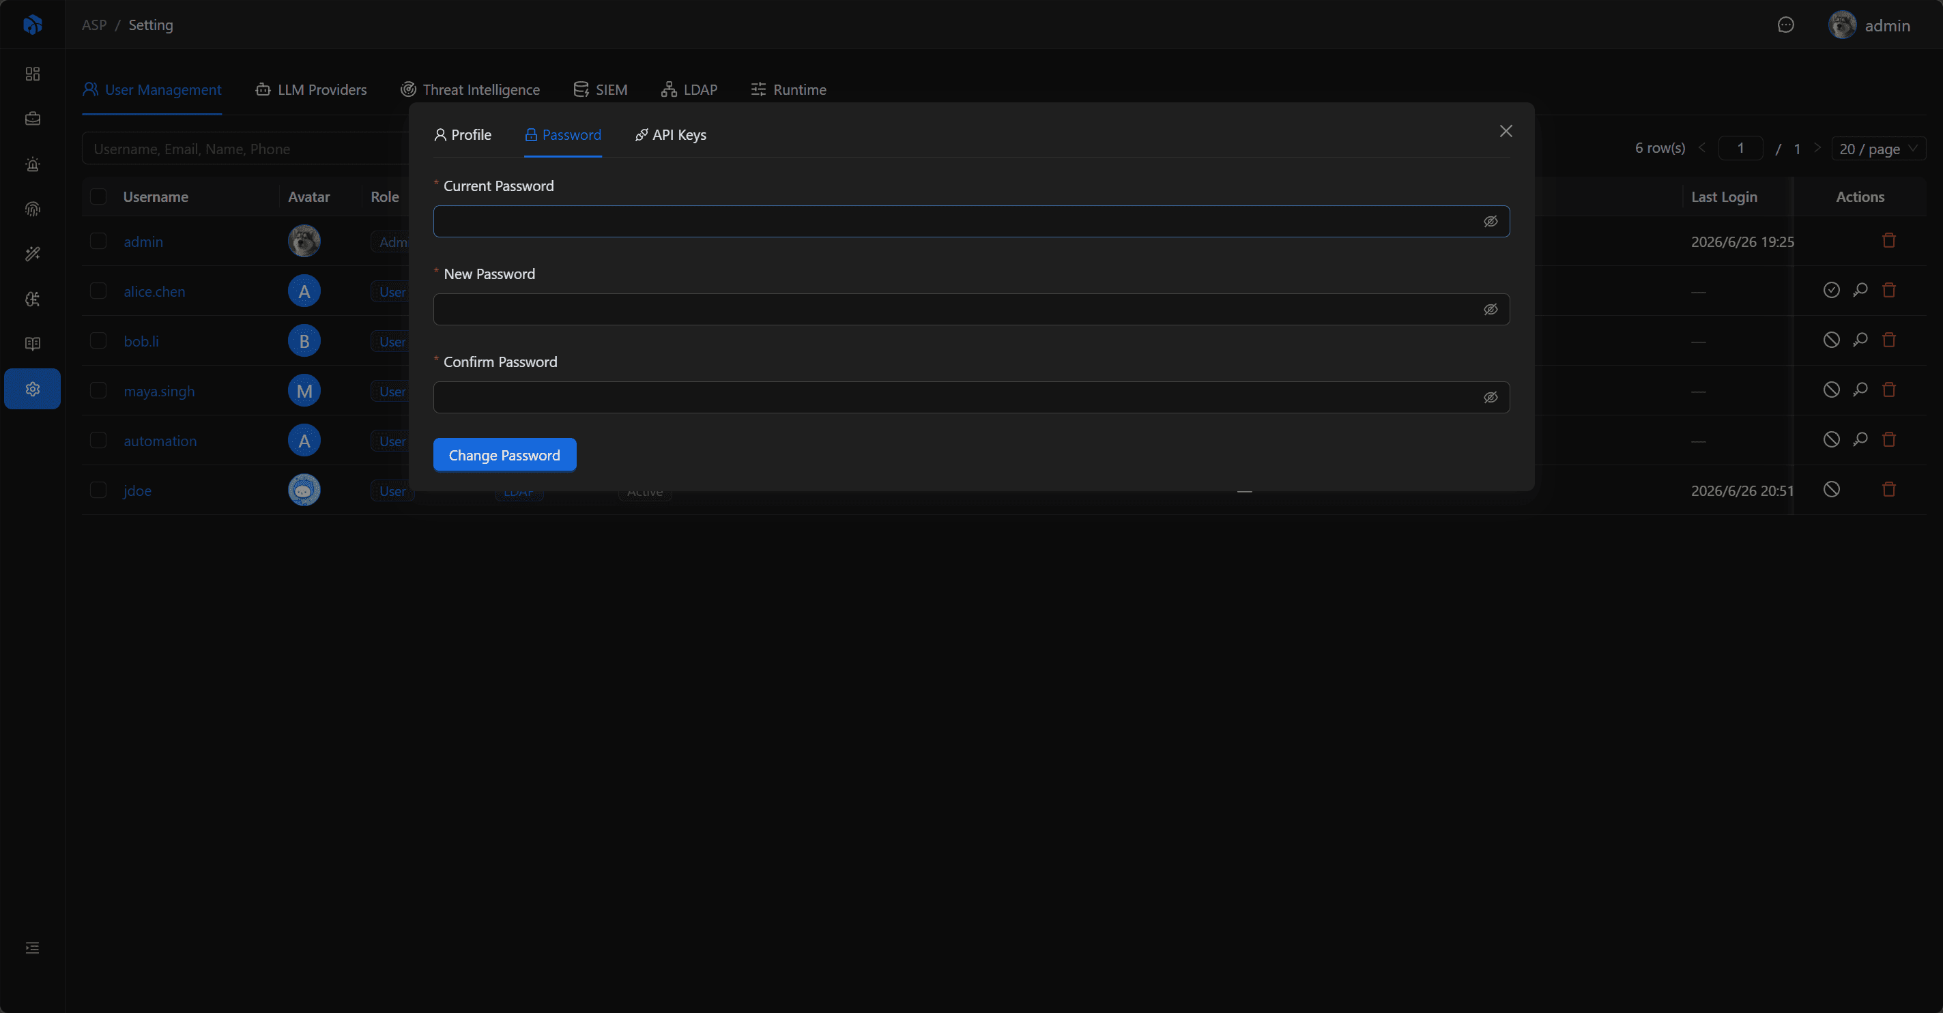Screen dimensions: 1943x1013
Task: Open the AI brain icon in sidebar
Action: click(33, 299)
